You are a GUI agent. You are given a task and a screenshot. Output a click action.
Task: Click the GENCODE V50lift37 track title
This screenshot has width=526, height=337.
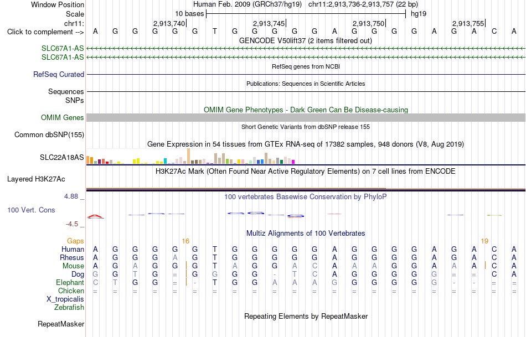click(x=306, y=40)
